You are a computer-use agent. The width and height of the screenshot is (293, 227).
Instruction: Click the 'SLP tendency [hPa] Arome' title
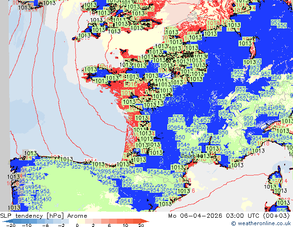click(x=43, y=216)
